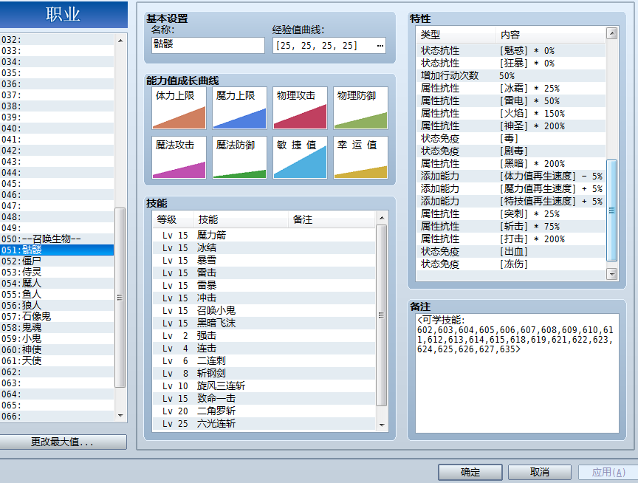
Task: Select the 雷暴 skill row
Action: pos(264,285)
